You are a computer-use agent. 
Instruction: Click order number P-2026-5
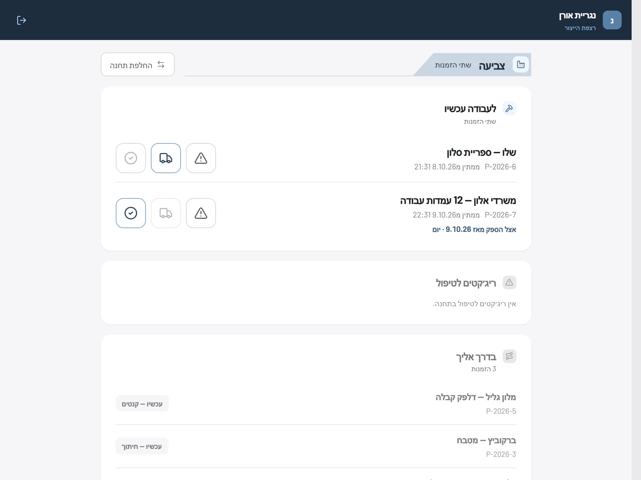tap(501, 411)
